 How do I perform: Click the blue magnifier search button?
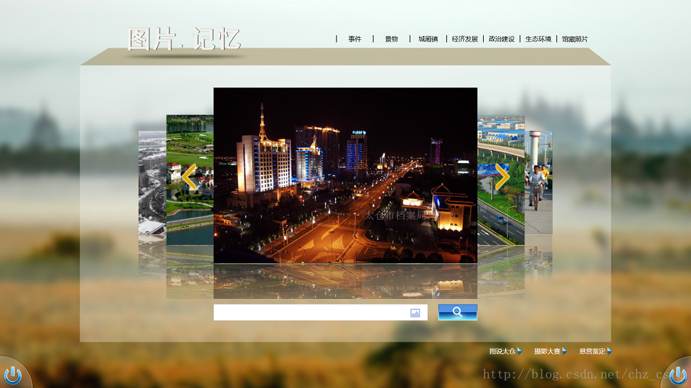pos(457,312)
